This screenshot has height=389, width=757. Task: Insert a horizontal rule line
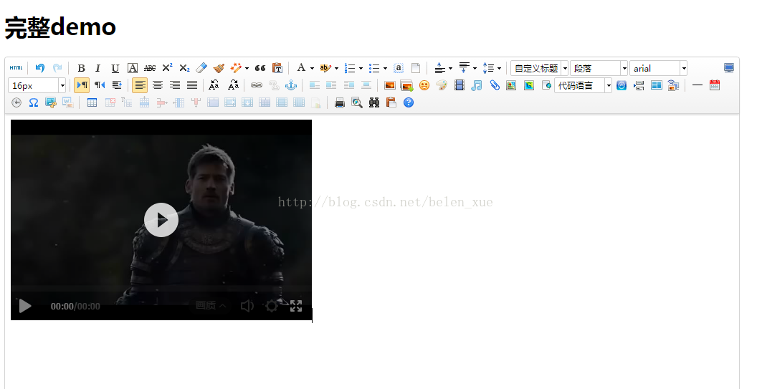click(697, 85)
